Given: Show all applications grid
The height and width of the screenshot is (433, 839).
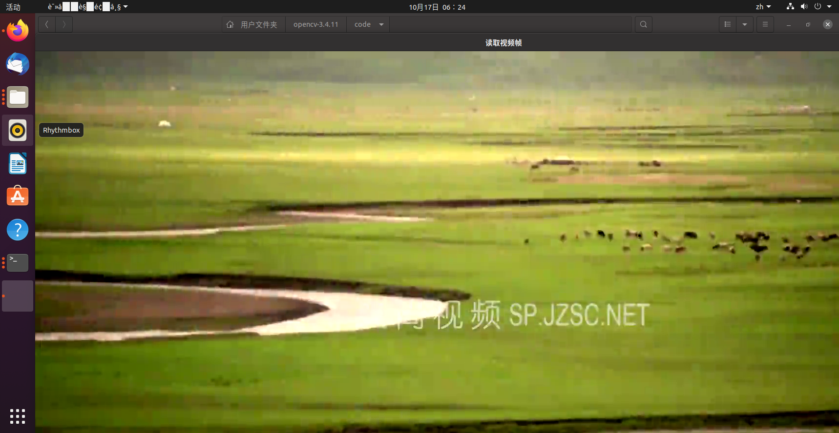Looking at the screenshot, I should [x=18, y=416].
